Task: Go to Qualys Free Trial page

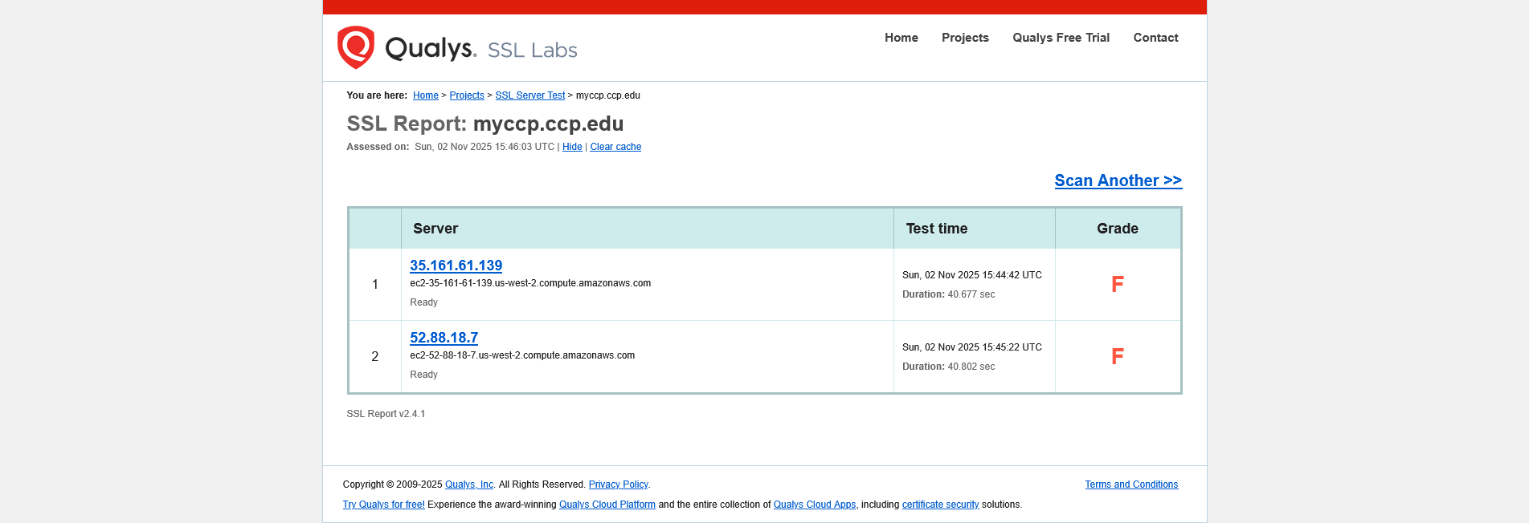Action: click(x=1061, y=38)
